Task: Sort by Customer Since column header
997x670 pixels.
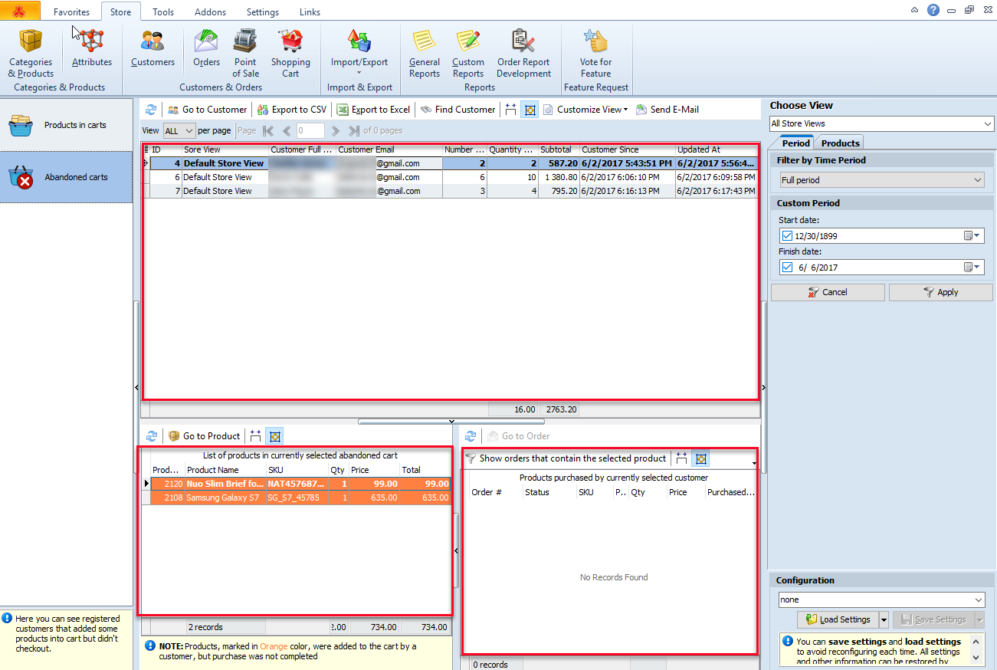Action: [x=627, y=149]
